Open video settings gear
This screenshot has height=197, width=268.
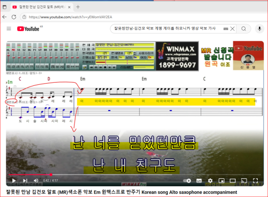210,181
